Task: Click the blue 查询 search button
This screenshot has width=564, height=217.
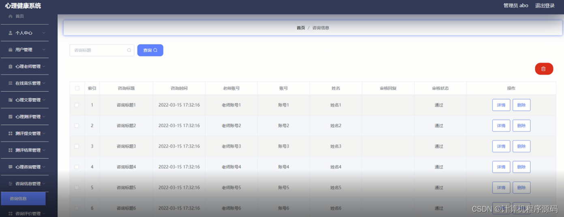Action: (x=150, y=50)
